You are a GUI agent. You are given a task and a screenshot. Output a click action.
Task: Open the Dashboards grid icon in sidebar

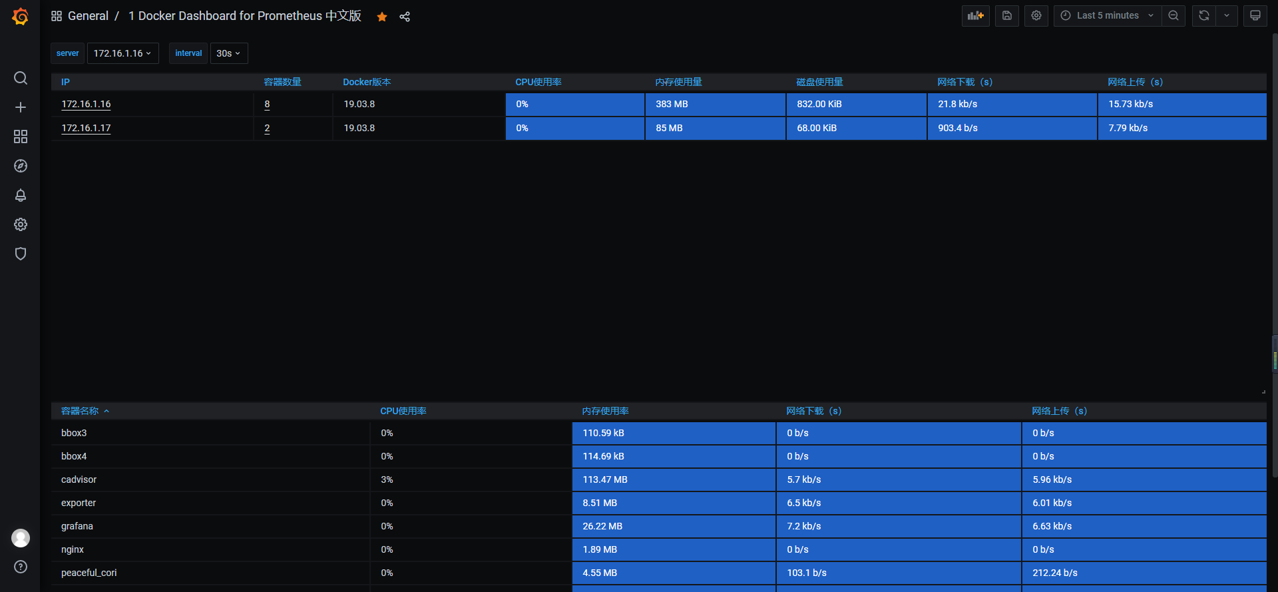(21, 137)
